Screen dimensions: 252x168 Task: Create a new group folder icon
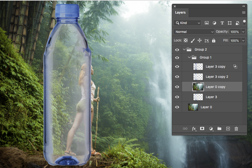tap(219, 128)
